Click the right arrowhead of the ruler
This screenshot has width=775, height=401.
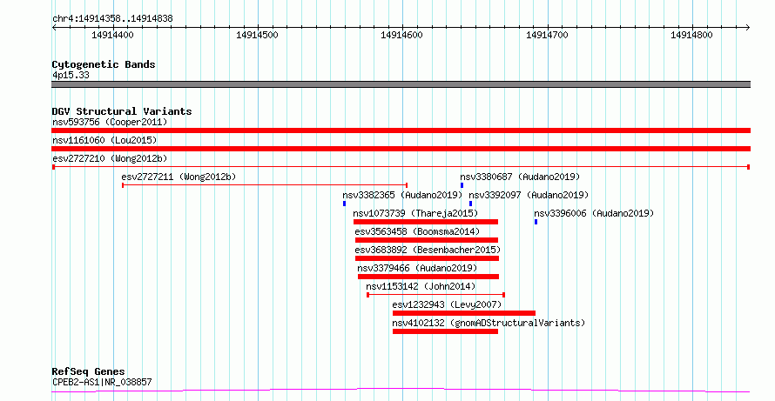pyautogui.click(x=747, y=28)
